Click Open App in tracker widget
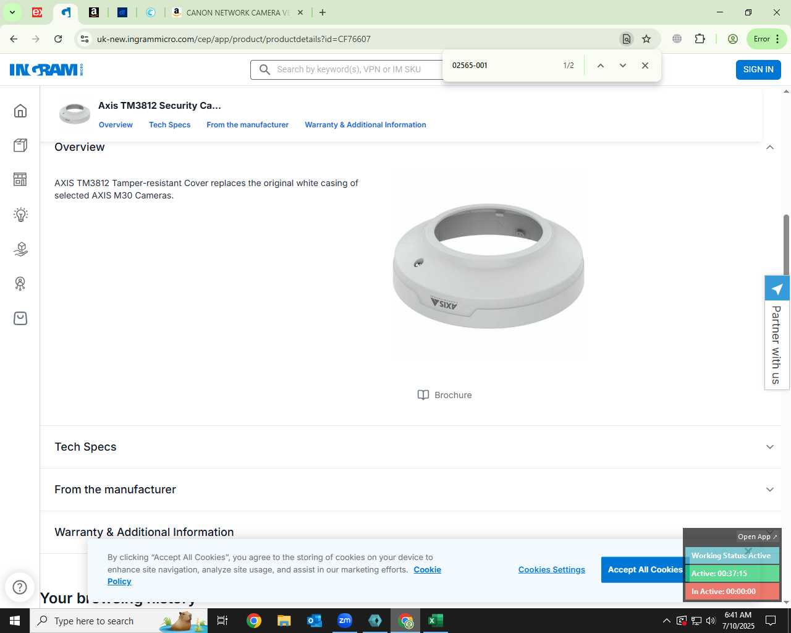 point(757,537)
